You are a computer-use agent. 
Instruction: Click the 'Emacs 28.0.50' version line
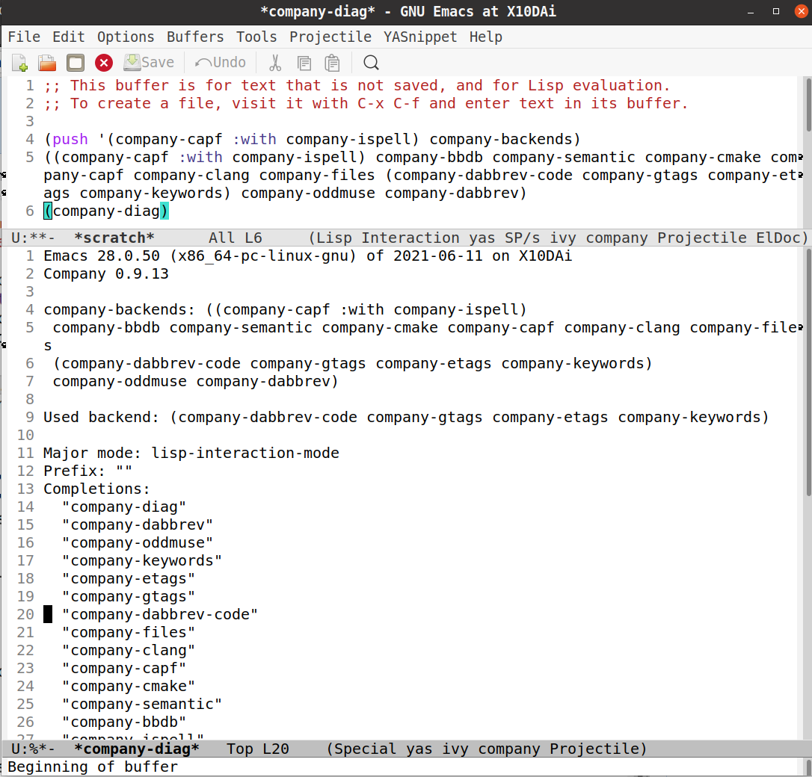pyautogui.click(x=307, y=256)
